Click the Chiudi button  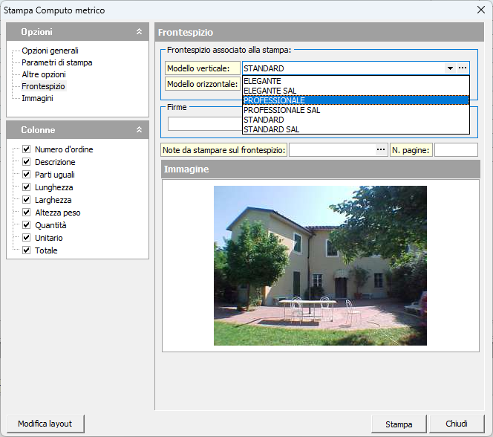tap(456, 424)
